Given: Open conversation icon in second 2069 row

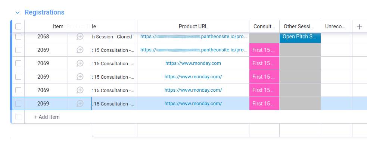Looking at the screenshot, I should 80,63.
